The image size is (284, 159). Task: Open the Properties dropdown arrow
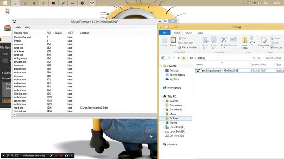pos(264,48)
